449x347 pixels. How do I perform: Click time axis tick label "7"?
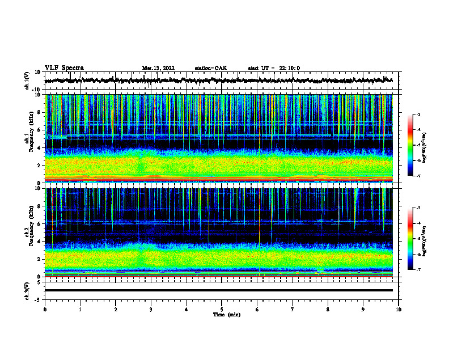[x=293, y=310]
